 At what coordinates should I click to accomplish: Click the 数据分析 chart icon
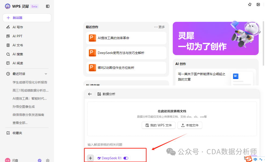[x=99, y=94]
